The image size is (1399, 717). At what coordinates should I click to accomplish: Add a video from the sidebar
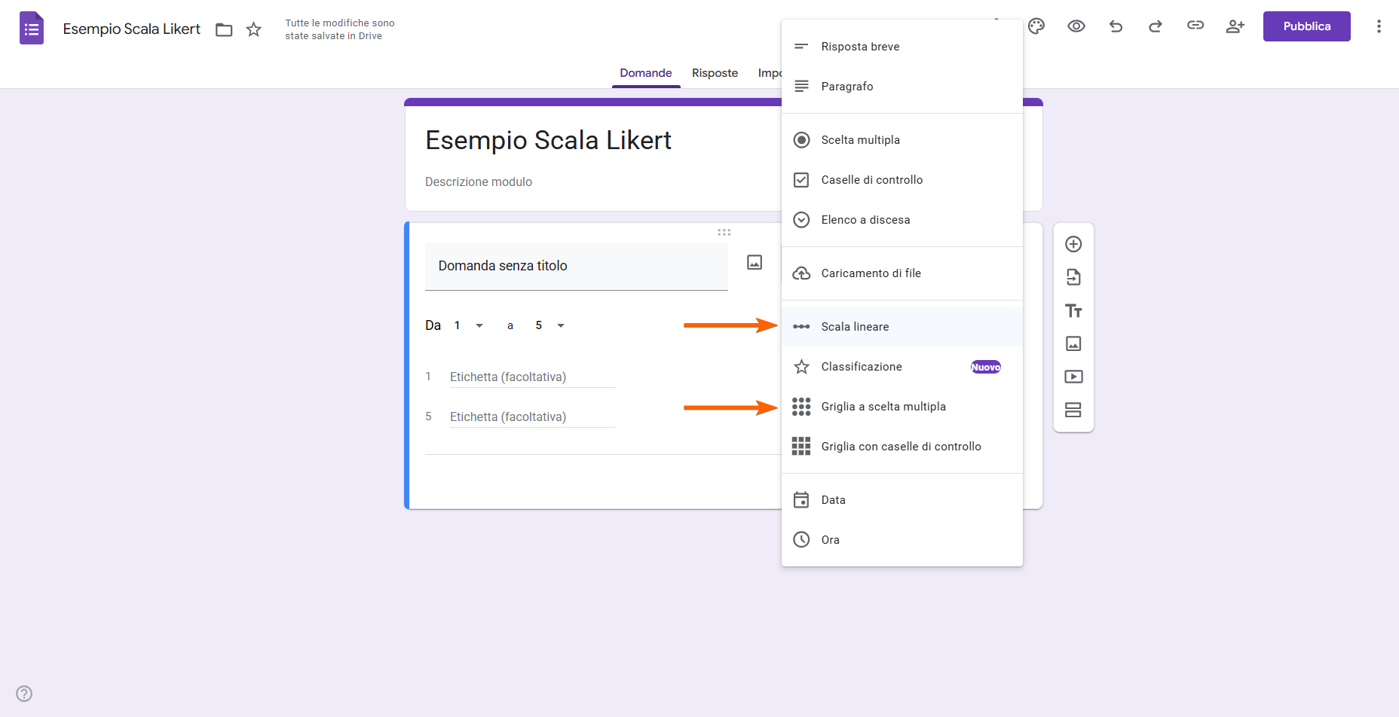[x=1073, y=377]
